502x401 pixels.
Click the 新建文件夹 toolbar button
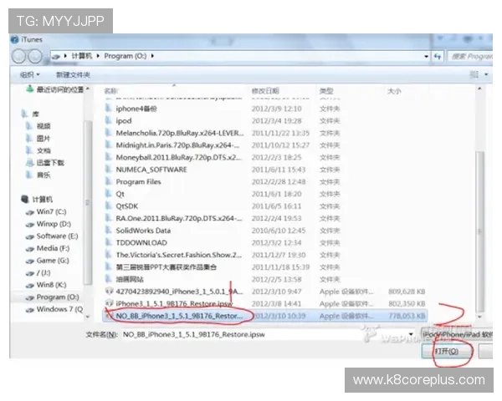click(73, 74)
